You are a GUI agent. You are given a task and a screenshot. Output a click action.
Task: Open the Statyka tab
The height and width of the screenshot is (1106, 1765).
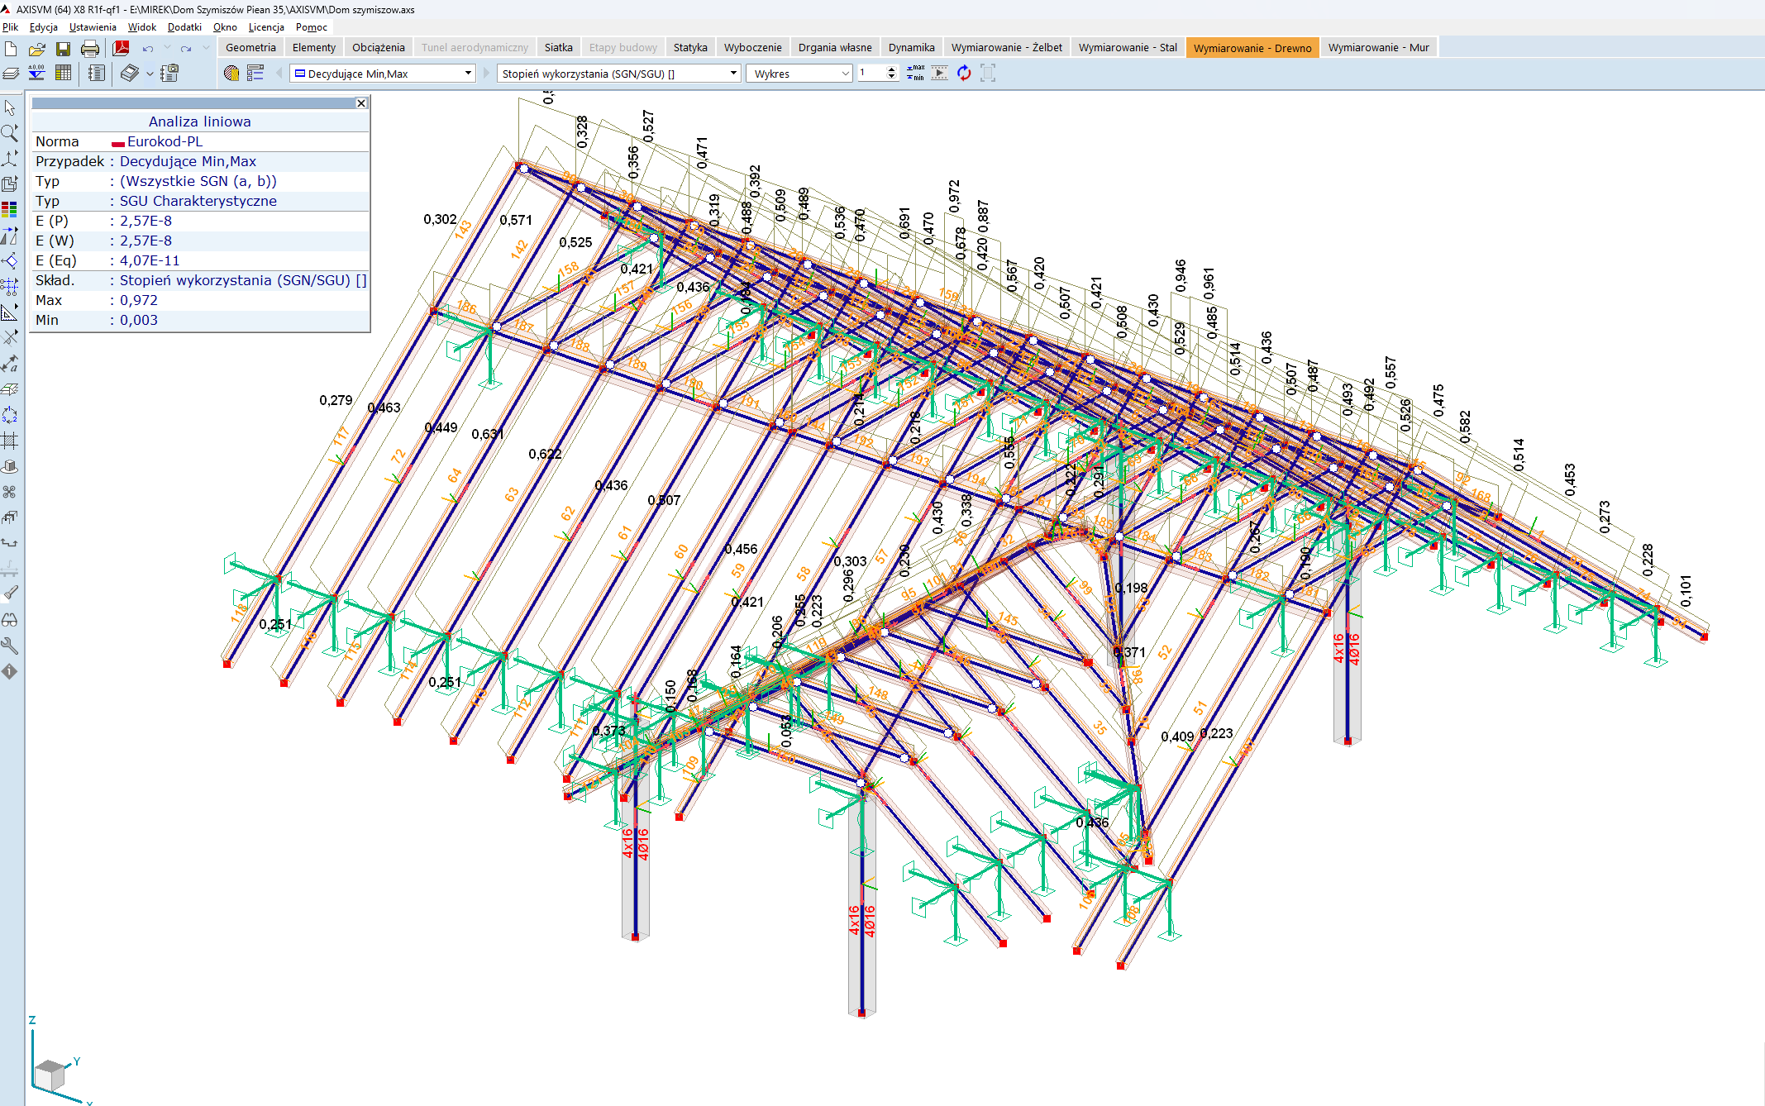[x=689, y=48]
